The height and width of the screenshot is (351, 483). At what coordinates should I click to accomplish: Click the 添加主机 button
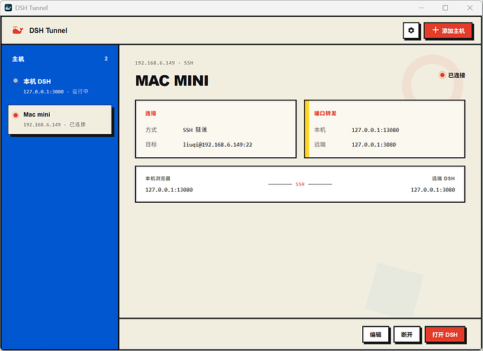[x=448, y=30]
